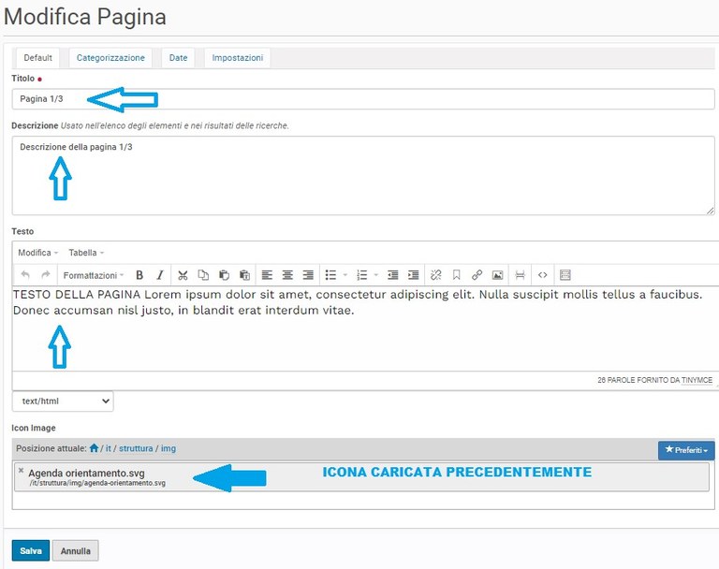Open the Modifica editor menu
Viewport: 719px width, 569px height.
coord(37,253)
